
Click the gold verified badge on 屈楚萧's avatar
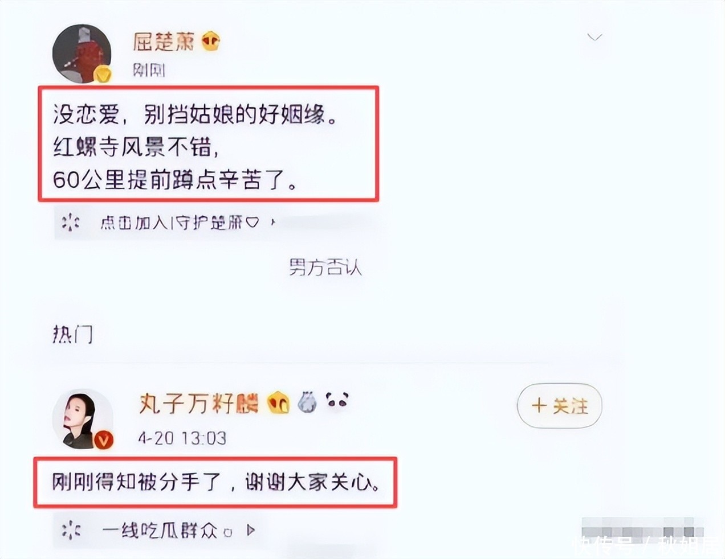point(103,75)
